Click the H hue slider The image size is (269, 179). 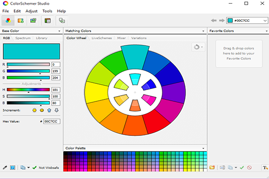tap(28, 89)
